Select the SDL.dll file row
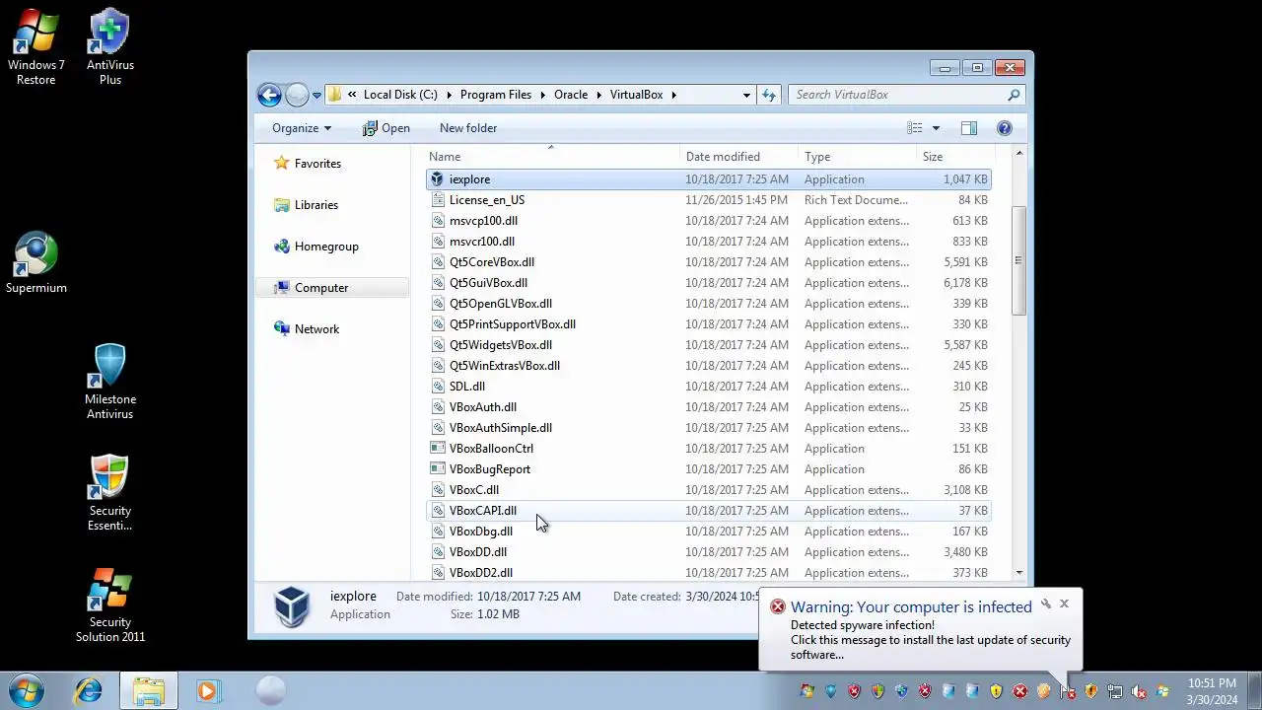The height and width of the screenshot is (710, 1262). point(708,387)
